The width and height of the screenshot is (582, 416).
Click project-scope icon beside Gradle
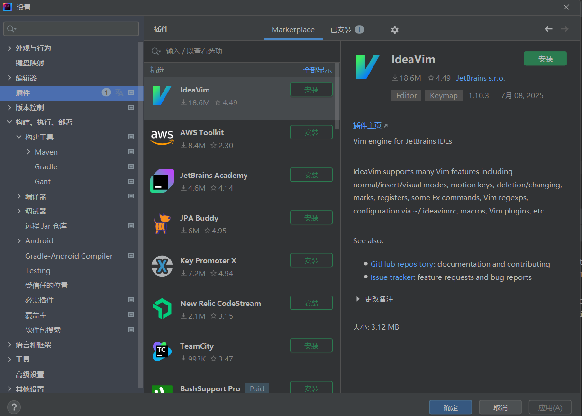click(131, 166)
